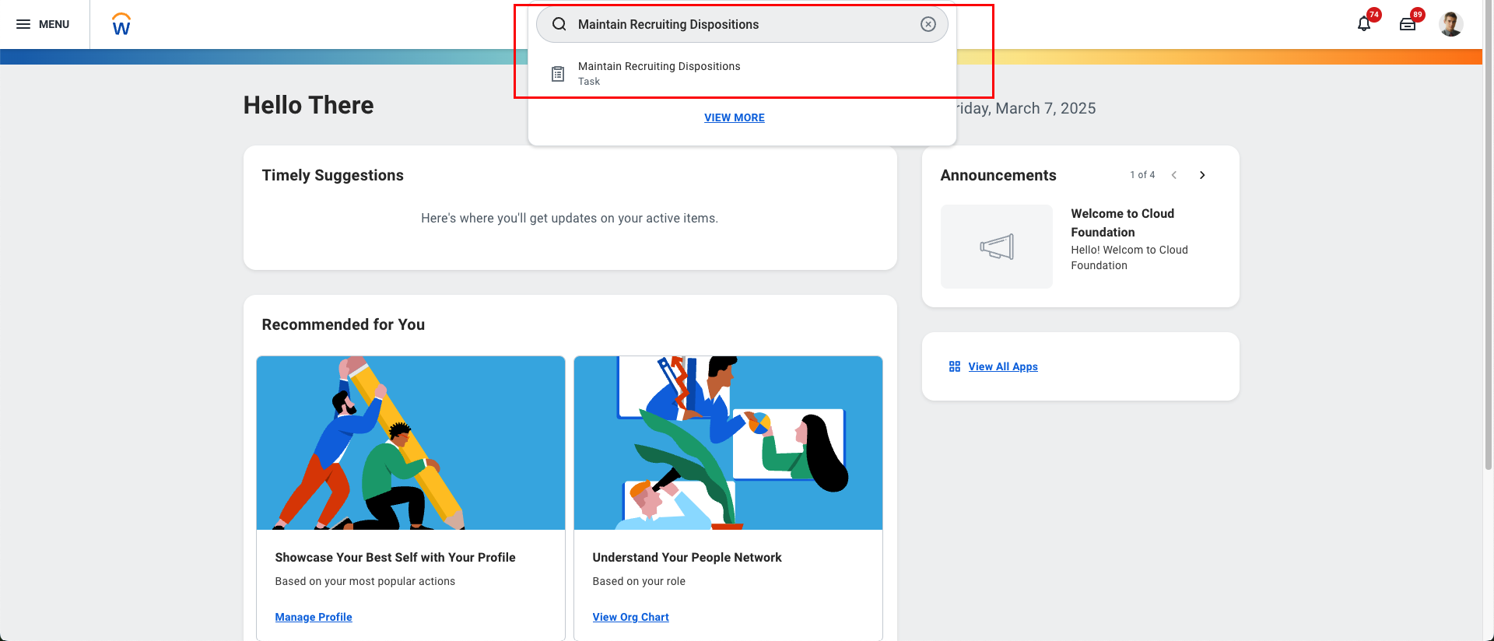Image resolution: width=1494 pixels, height=641 pixels.
Task: Click inside the search input field
Action: pos(742,24)
